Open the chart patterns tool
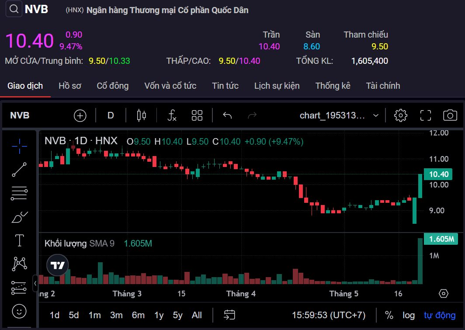The image size is (465, 330). point(19,264)
